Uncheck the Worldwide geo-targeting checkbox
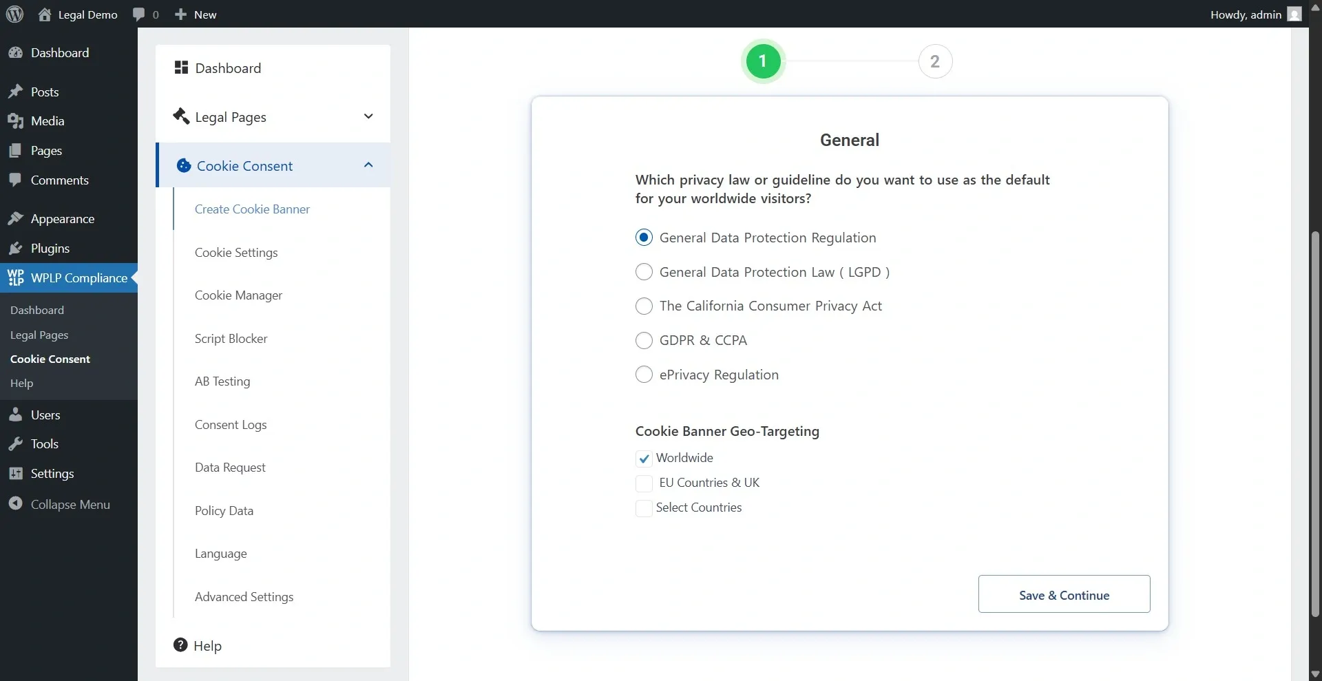Screen dimensions: 1322x681 pyautogui.click(x=644, y=459)
